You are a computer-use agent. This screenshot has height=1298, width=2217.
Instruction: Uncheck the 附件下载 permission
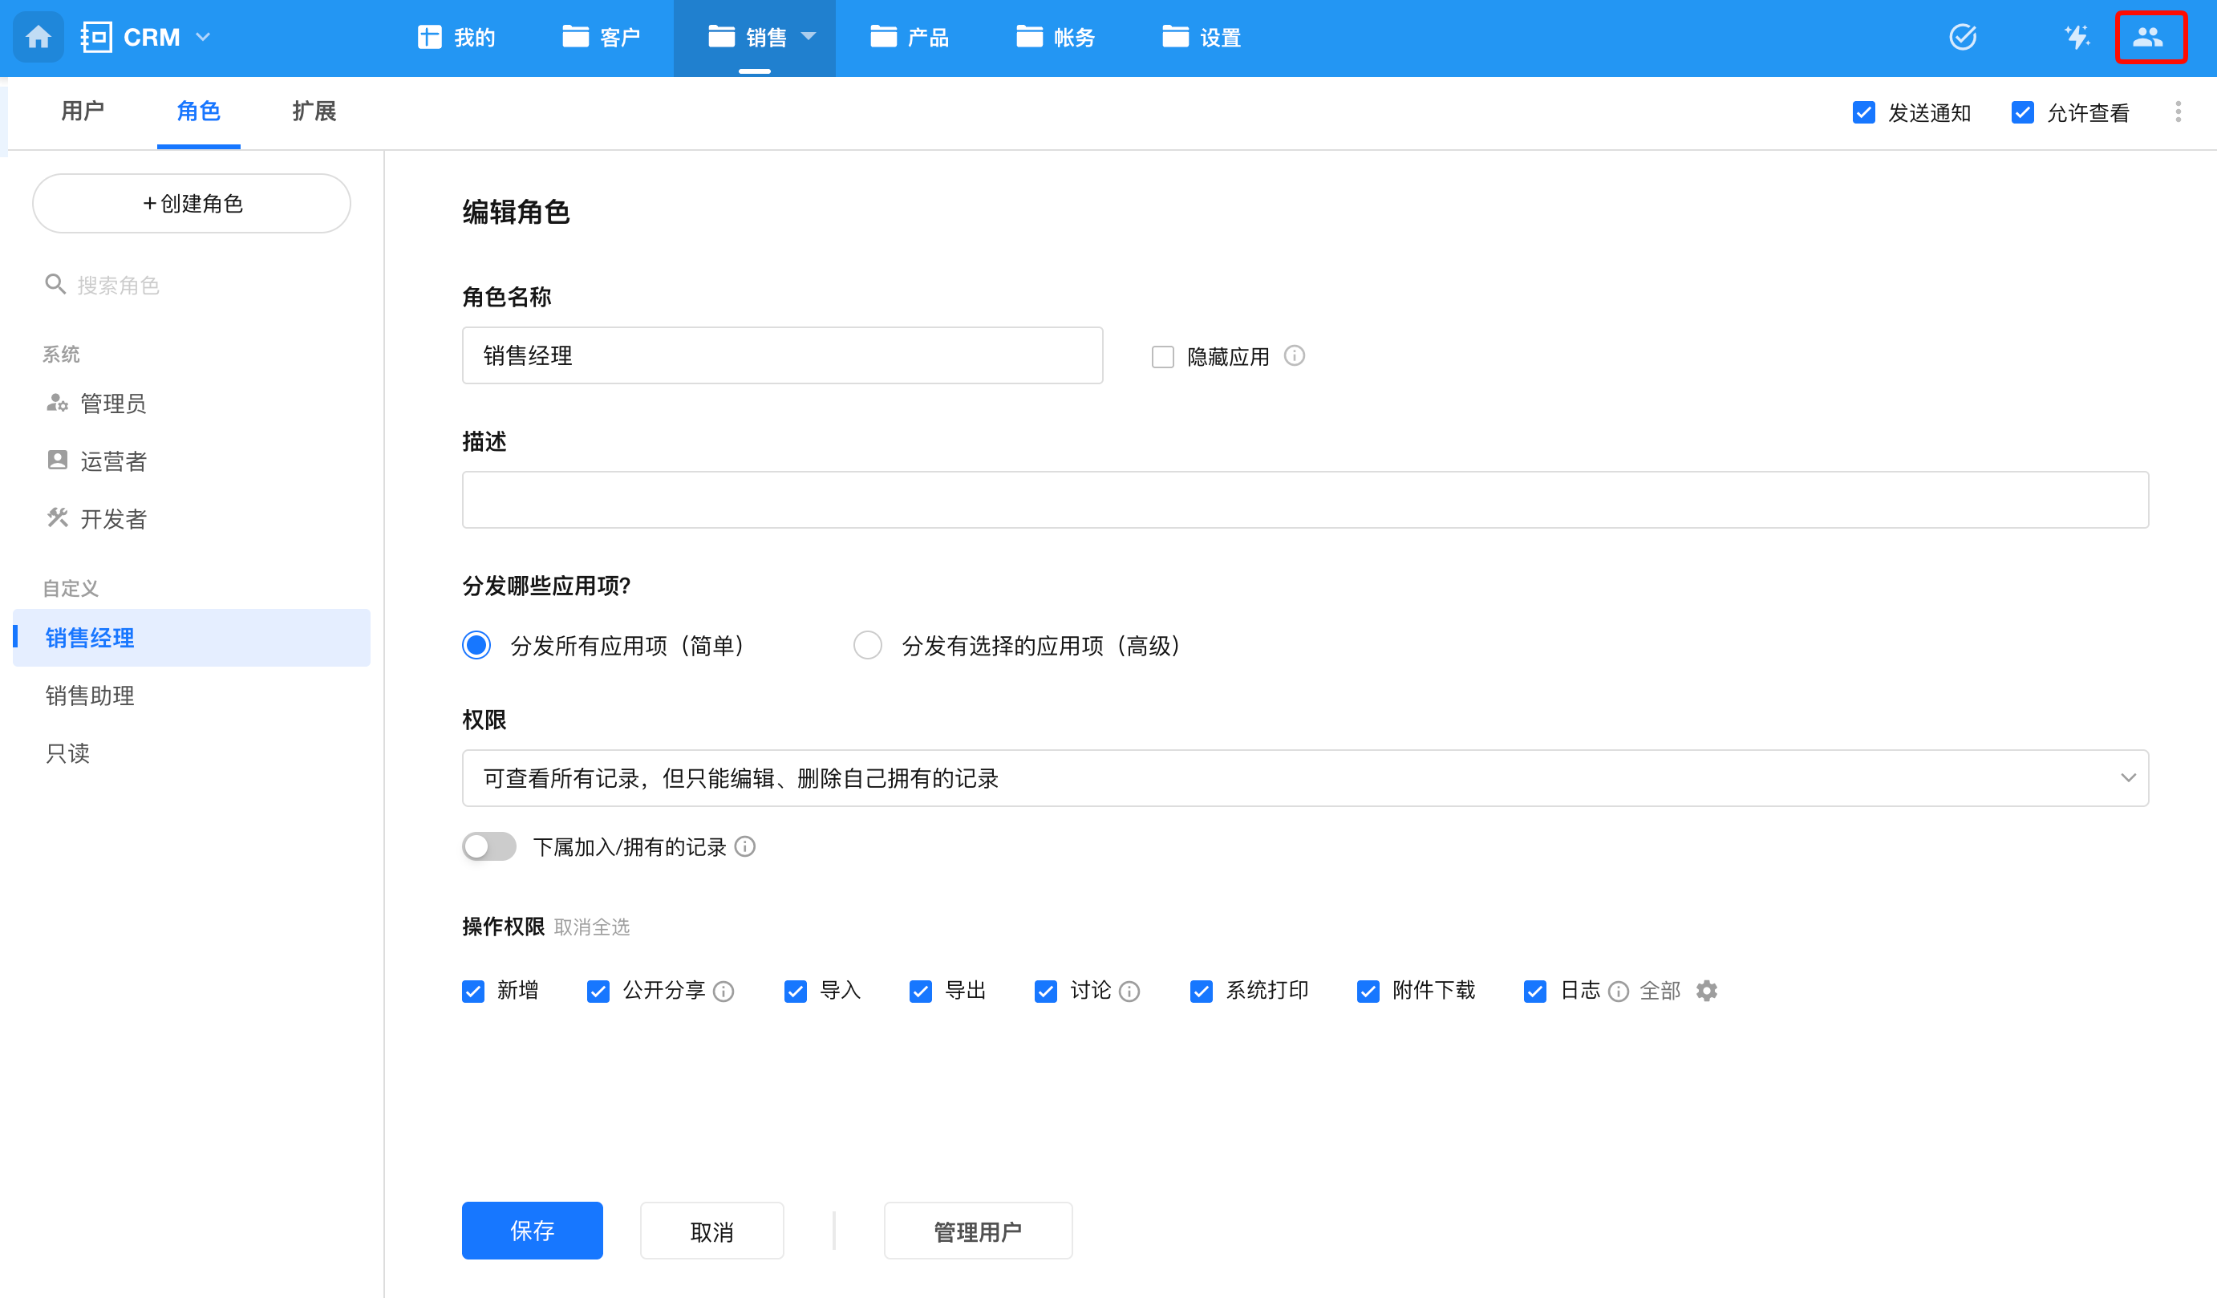pos(1368,992)
